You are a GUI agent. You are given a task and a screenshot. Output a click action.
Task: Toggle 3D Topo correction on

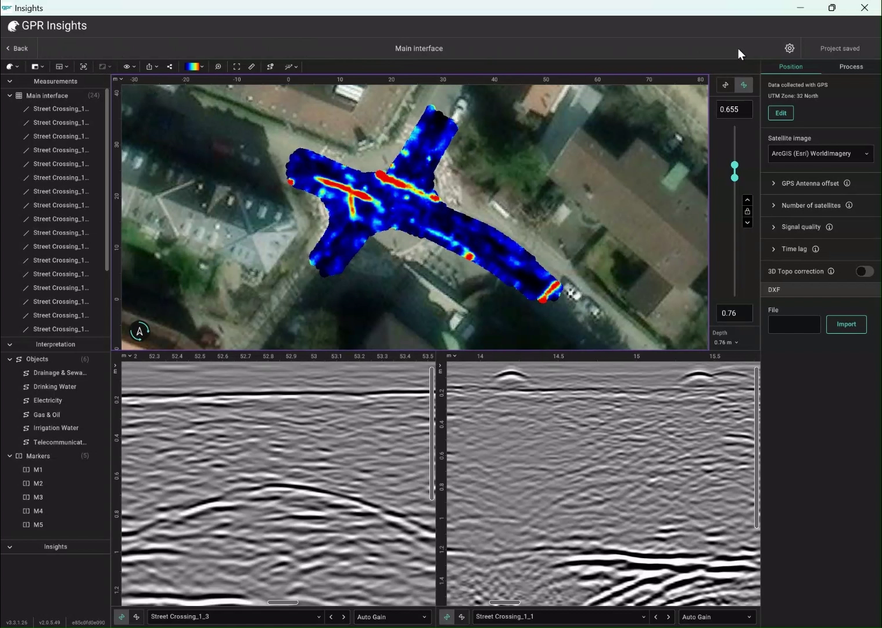pos(865,271)
